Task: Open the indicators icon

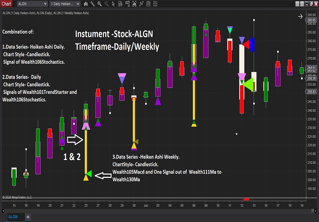Action: pos(134,4)
